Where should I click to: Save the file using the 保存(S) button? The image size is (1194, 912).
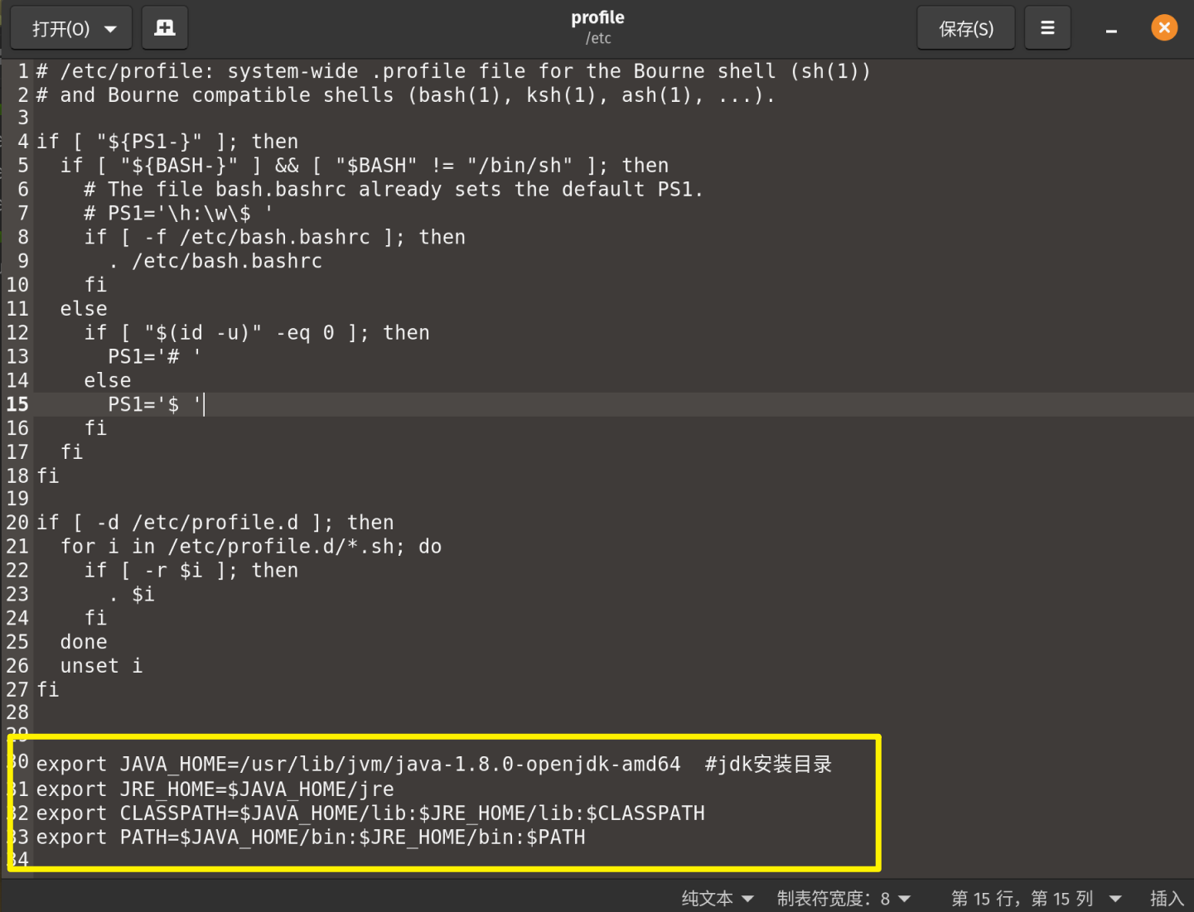965,27
